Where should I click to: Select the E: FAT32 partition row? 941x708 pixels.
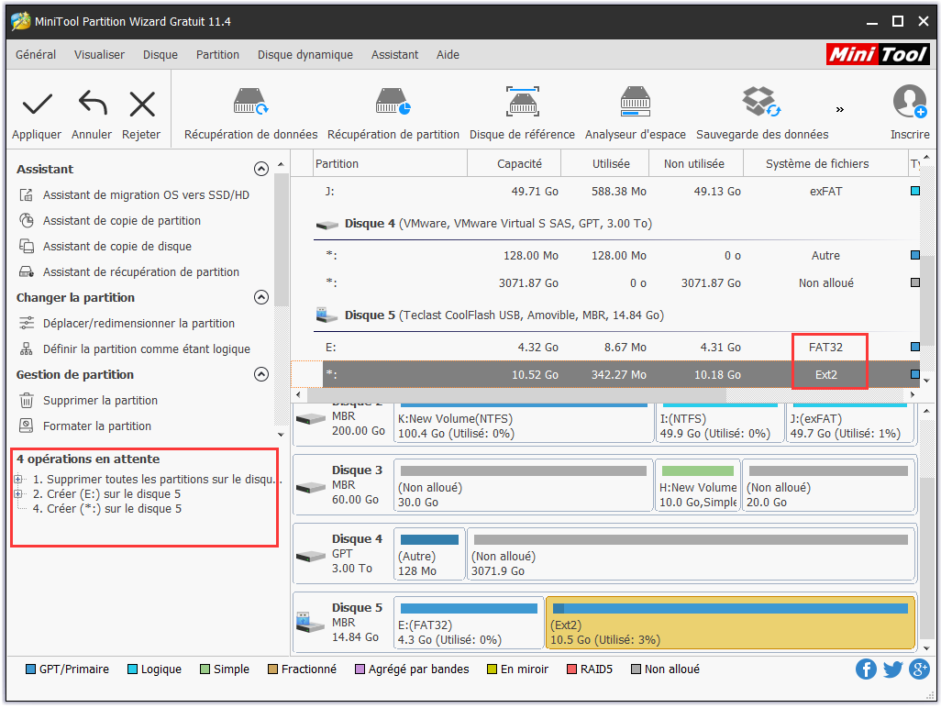(x=605, y=348)
